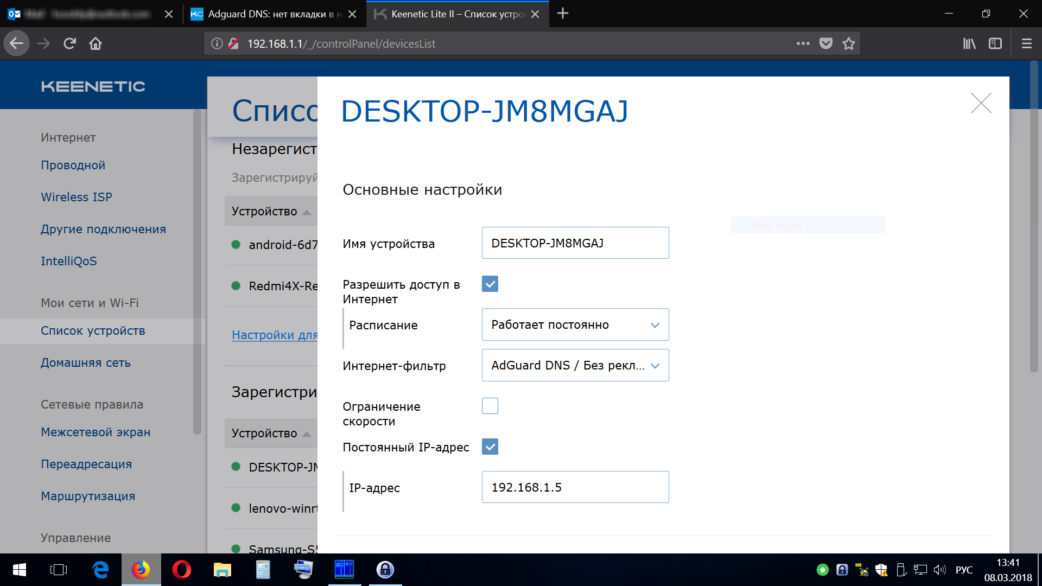
Task: Reload the current page
Action: pyautogui.click(x=69, y=43)
